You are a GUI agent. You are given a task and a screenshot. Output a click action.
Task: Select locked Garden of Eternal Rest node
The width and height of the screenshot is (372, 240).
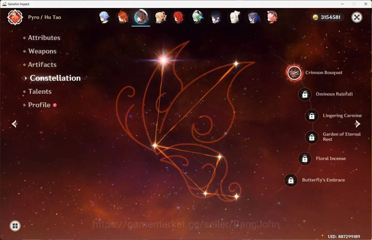(x=312, y=137)
